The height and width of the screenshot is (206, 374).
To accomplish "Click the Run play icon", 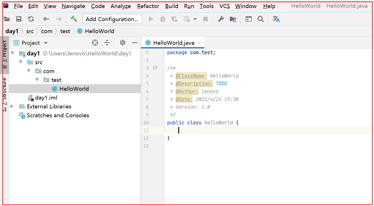I will click(151, 19).
